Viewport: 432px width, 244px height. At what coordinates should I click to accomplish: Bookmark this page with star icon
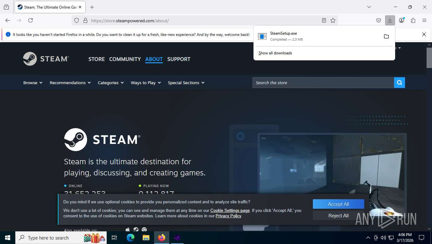[x=333, y=20]
